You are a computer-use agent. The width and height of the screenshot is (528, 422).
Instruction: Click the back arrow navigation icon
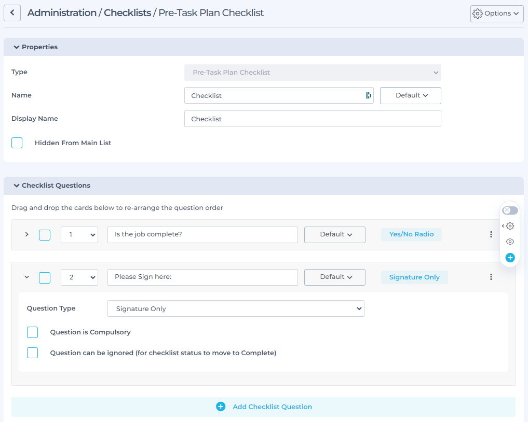(x=12, y=12)
